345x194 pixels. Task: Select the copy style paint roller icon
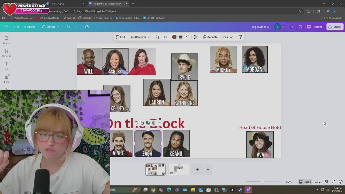point(240,37)
